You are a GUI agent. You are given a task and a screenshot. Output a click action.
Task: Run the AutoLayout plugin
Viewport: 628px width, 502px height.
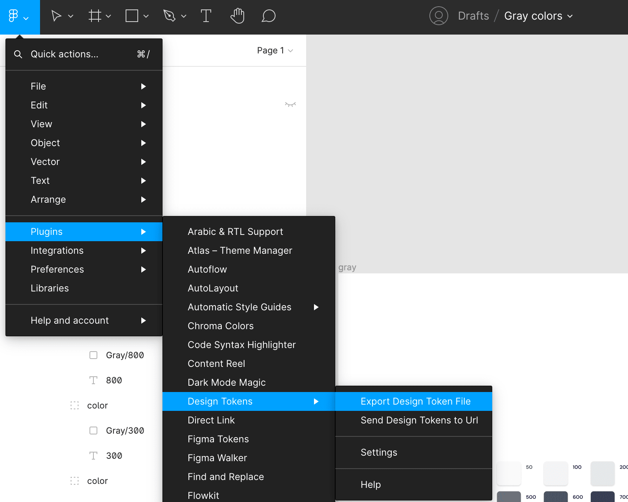coord(249,288)
